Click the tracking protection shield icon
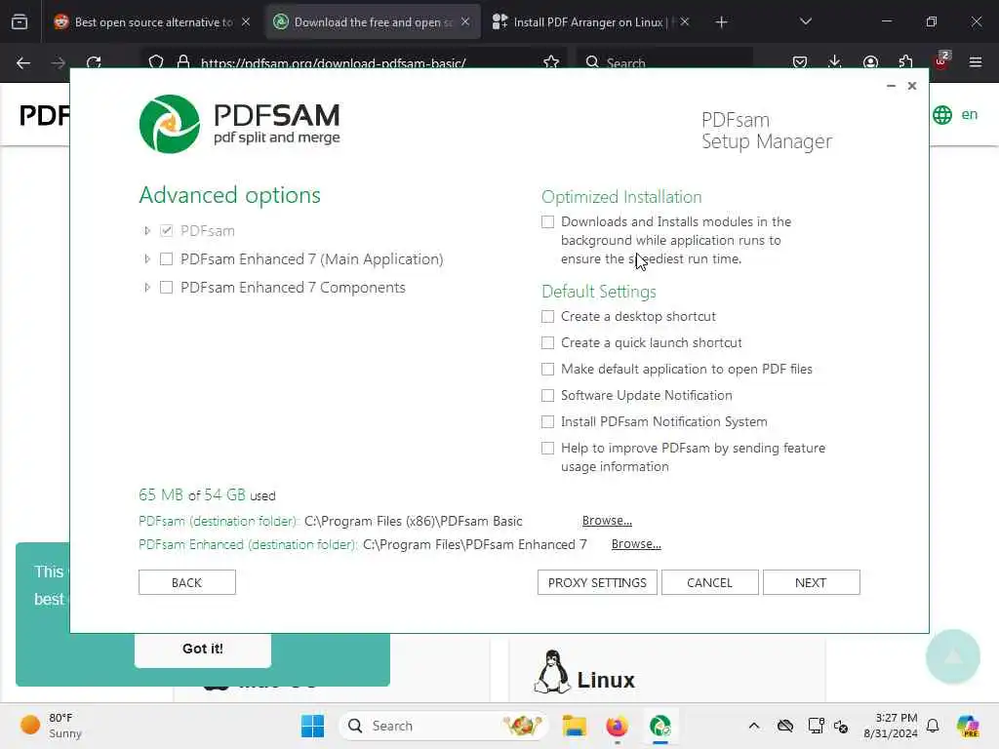 (x=156, y=62)
